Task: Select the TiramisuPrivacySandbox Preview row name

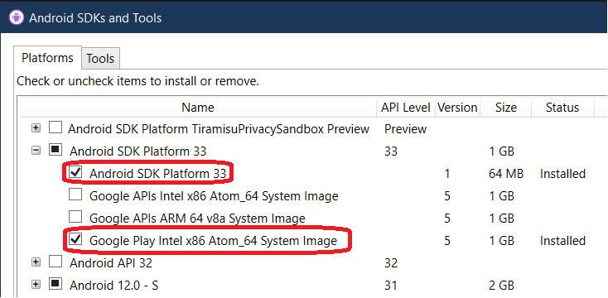Action: tap(219, 128)
